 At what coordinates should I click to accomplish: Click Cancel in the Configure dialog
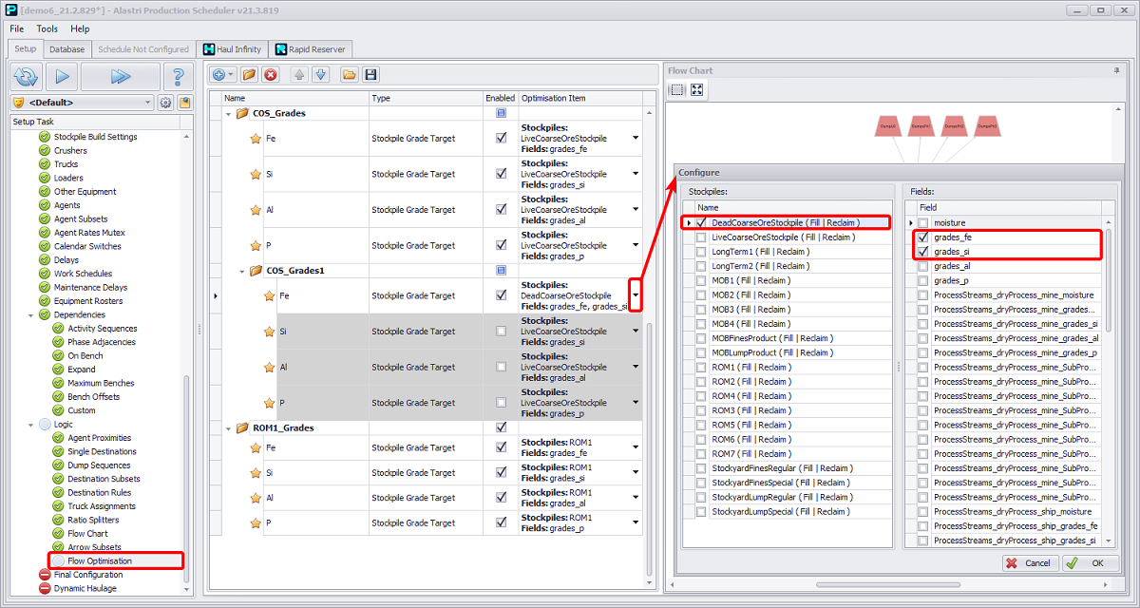coord(1030,563)
